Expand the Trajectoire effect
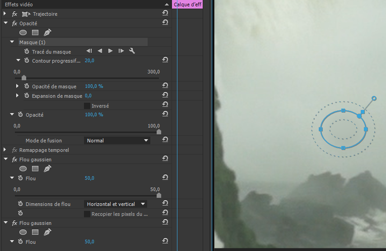 click(x=5, y=14)
